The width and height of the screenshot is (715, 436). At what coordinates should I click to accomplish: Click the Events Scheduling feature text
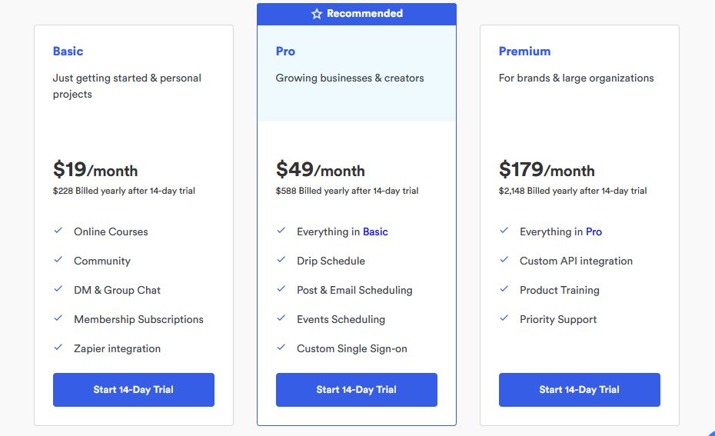click(x=341, y=319)
